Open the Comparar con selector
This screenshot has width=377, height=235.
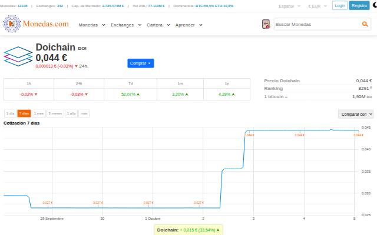[356, 114]
